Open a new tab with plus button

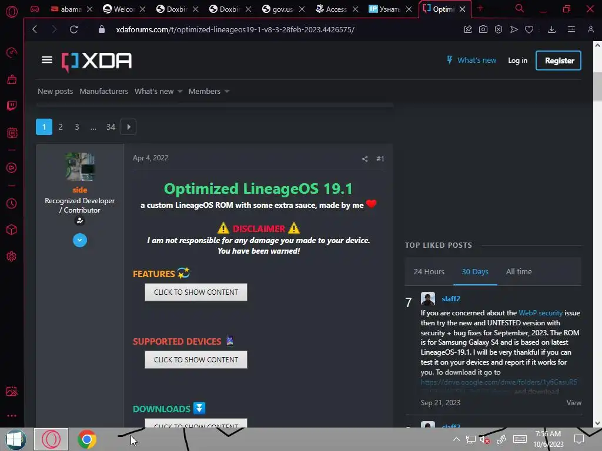[x=480, y=8]
